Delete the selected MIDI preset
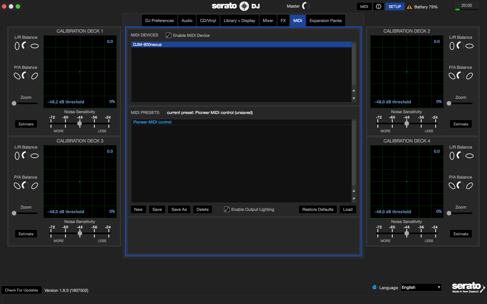The image size is (487, 304). coord(202,209)
